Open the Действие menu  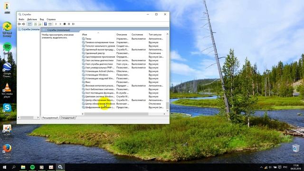coord(32,19)
